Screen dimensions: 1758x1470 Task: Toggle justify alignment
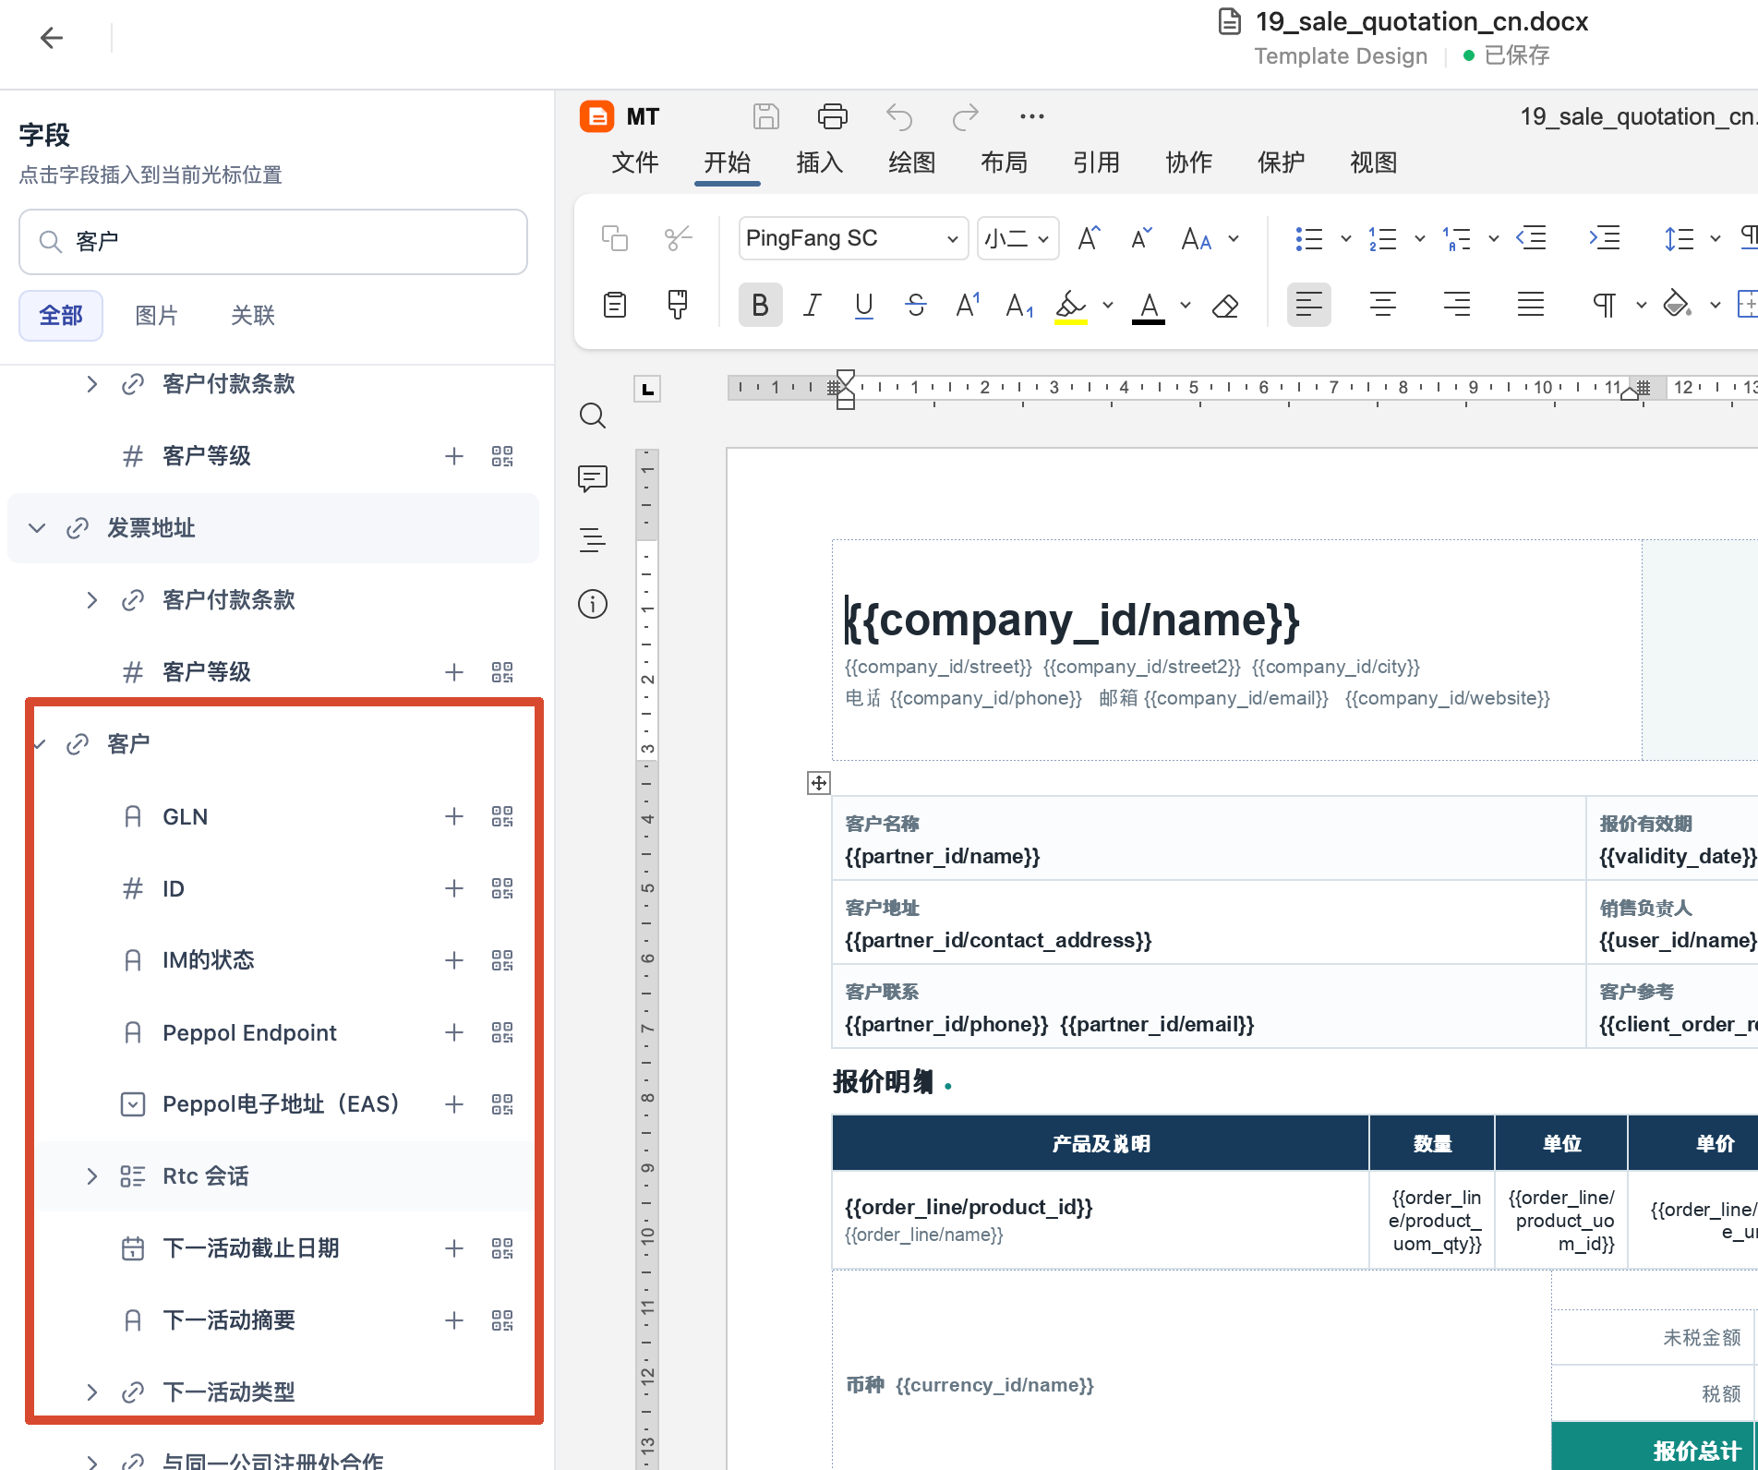[x=1530, y=305]
